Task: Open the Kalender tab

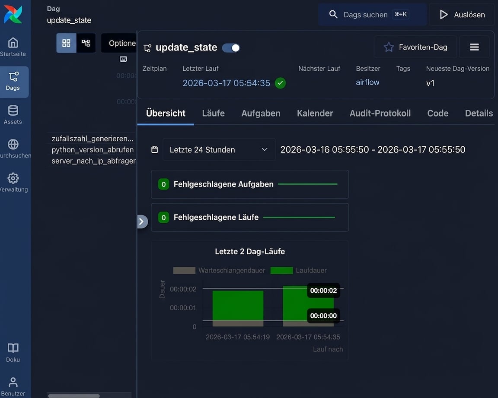Action: click(x=315, y=113)
